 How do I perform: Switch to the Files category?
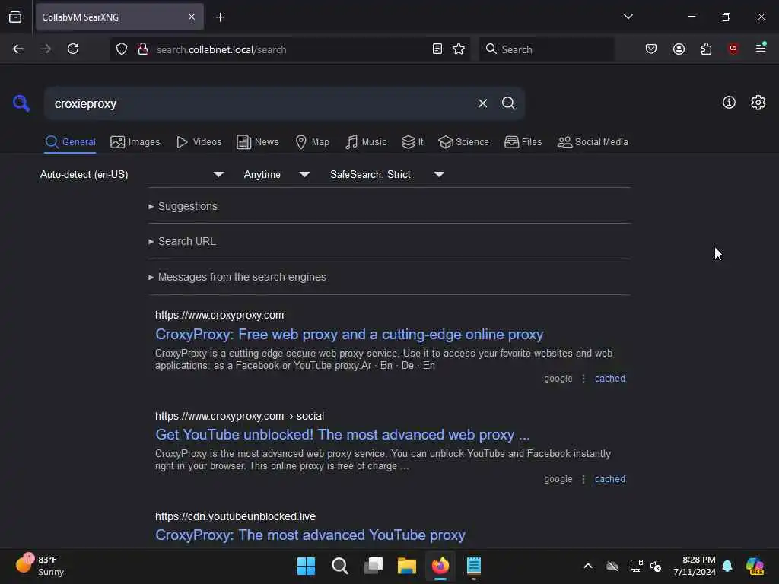coord(523,142)
